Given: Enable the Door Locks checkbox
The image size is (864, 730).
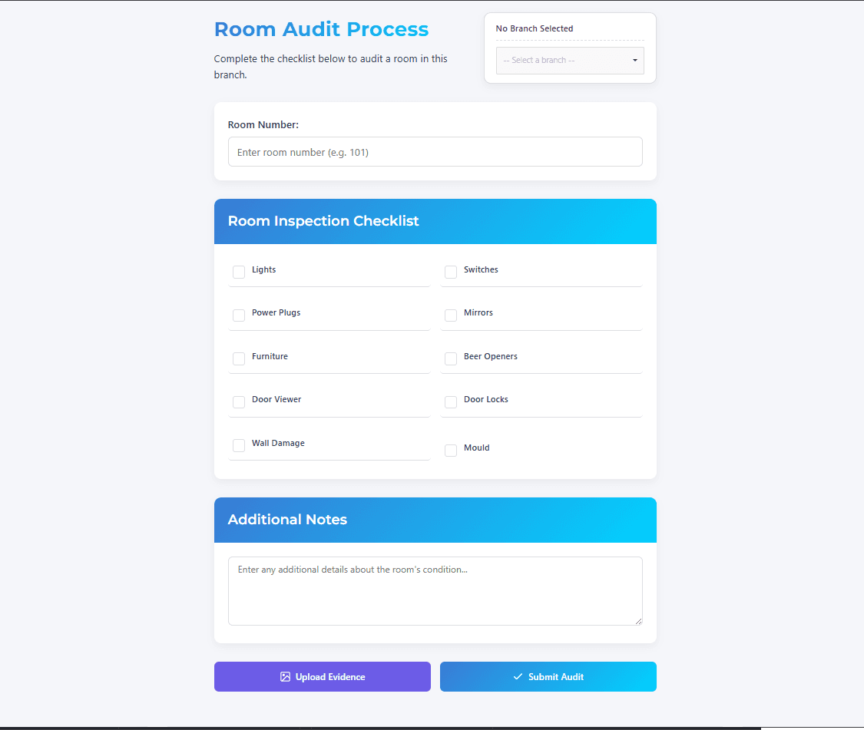Looking at the screenshot, I should pos(450,402).
